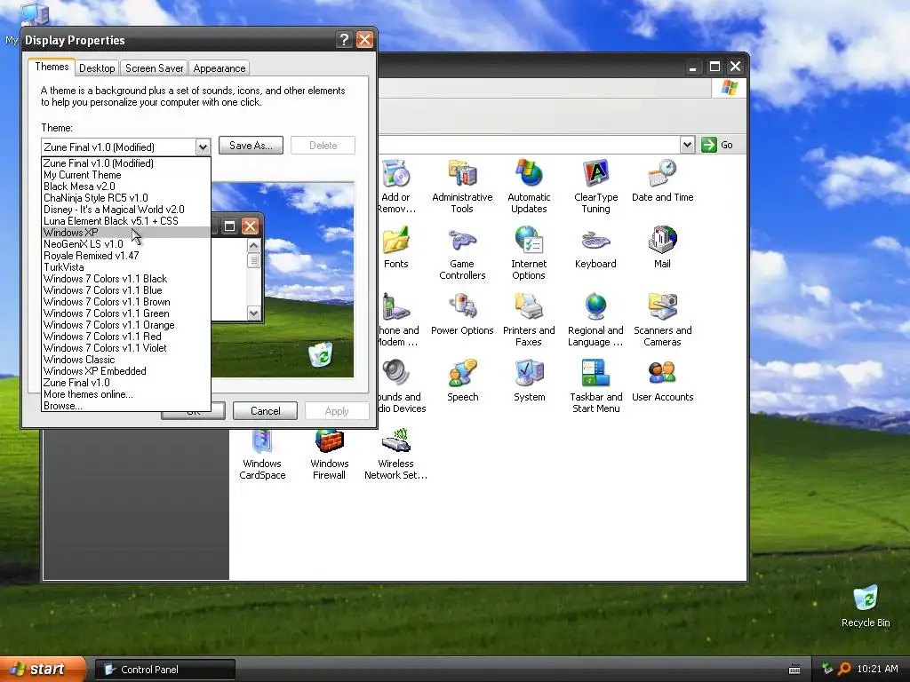The height and width of the screenshot is (682, 910).
Task: Open Regional and Language Options icon
Action: tap(595, 307)
